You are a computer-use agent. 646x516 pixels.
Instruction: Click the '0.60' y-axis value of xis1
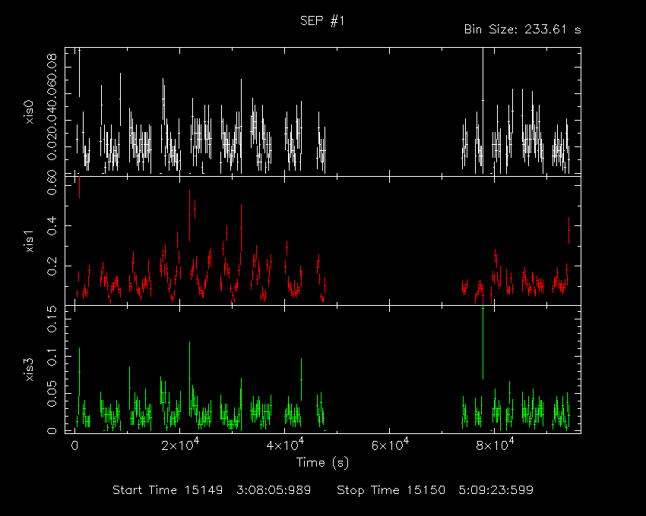[52, 184]
